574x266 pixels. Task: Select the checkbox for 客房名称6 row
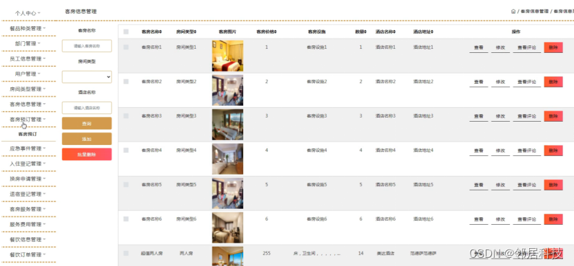[x=126, y=219]
